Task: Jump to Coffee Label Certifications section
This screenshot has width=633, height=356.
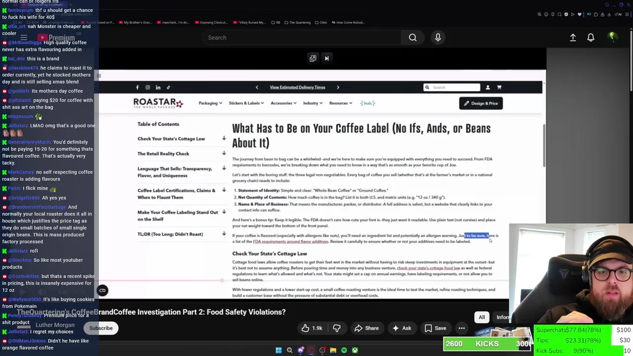Action: (177, 194)
